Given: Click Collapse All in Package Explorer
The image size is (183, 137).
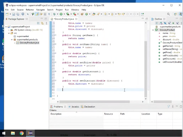Looking at the screenshot, I should pos(38,23).
